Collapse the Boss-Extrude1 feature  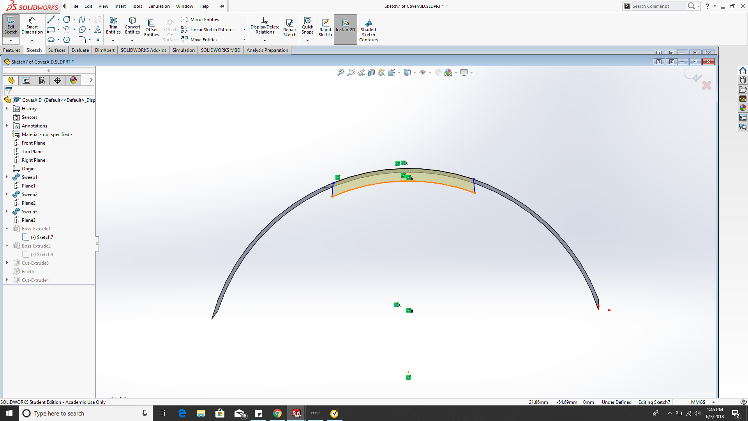[7, 228]
